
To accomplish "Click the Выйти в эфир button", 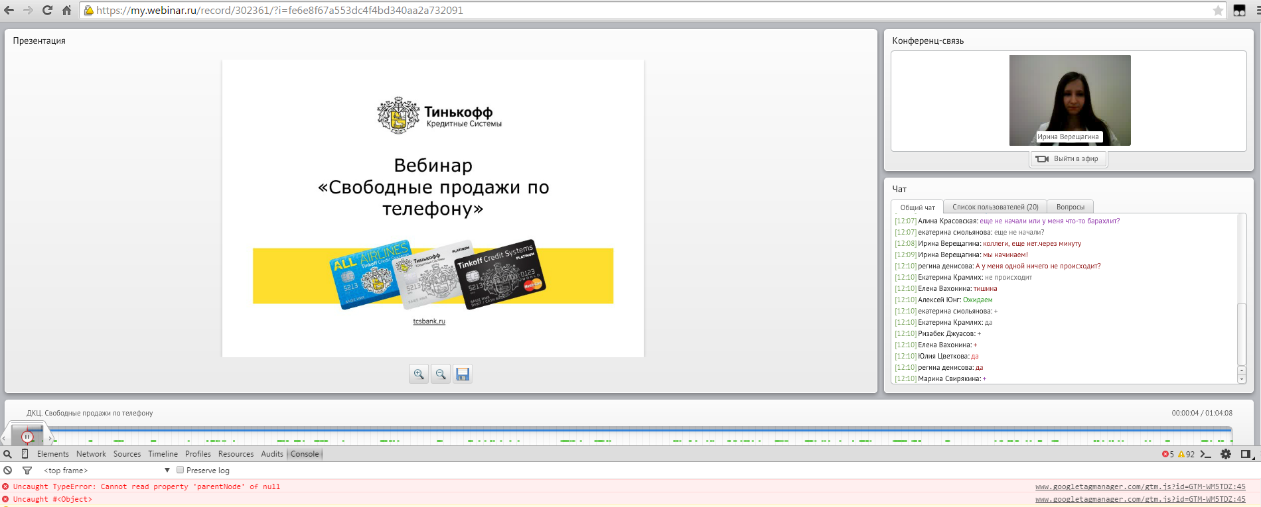I will point(1068,159).
